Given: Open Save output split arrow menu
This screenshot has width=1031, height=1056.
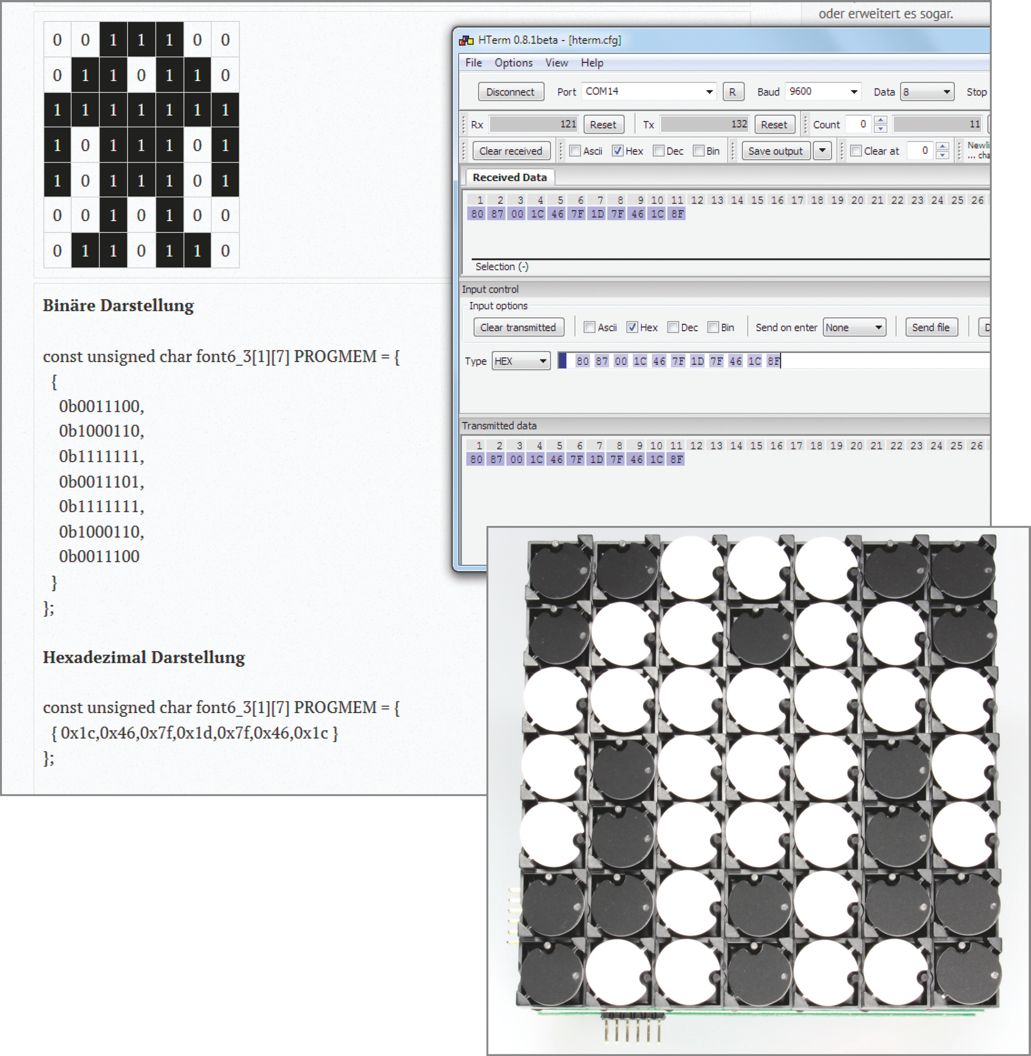Looking at the screenshot, I should click(823, 151).
